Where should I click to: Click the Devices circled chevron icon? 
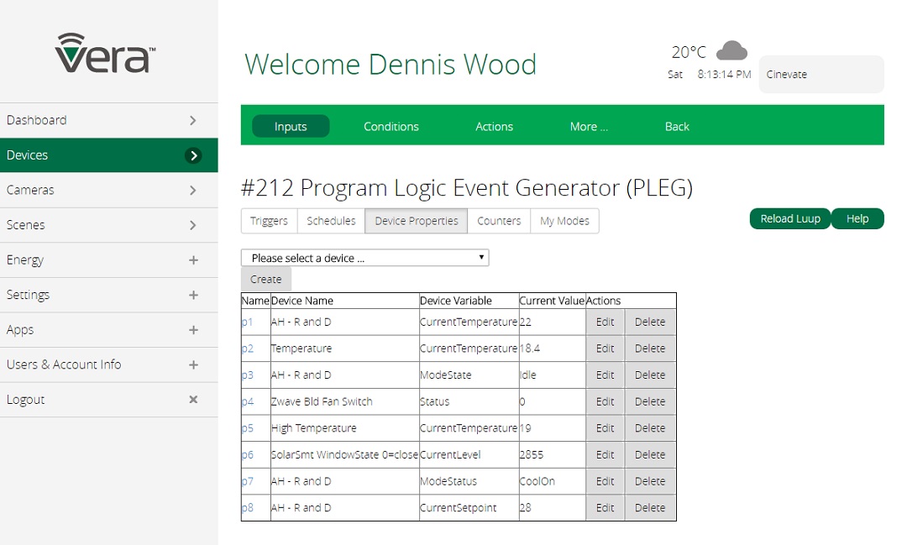tap(193, 155)
